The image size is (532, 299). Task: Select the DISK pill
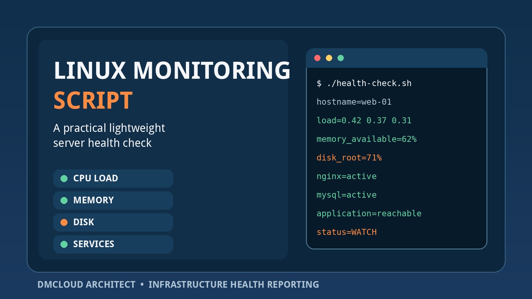point(113,222)
